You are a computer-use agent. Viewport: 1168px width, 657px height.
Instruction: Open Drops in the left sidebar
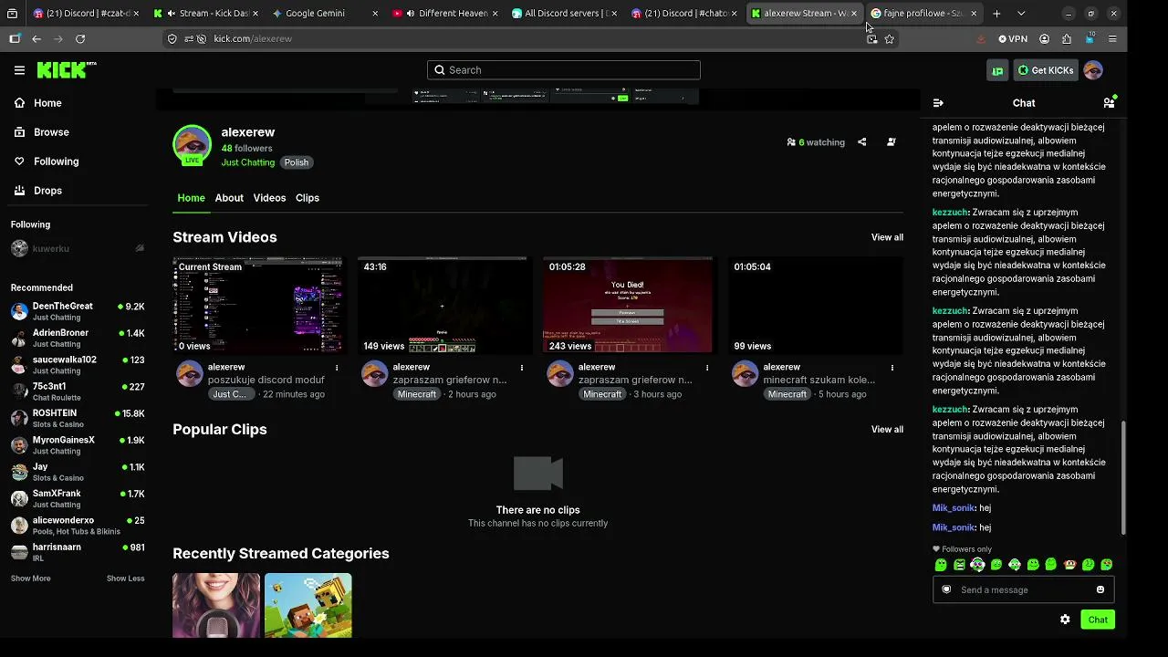pos(38,191)
